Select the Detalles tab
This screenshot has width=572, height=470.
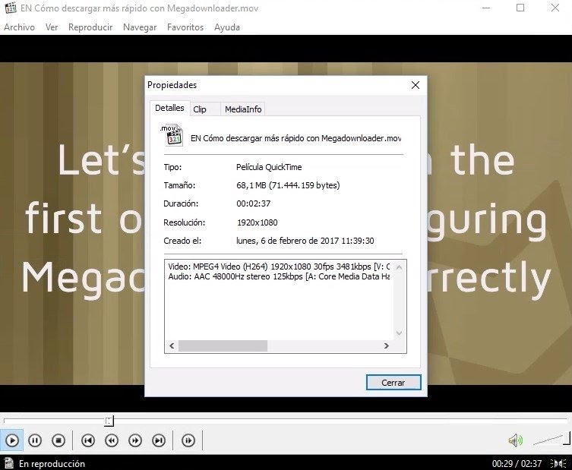[x=169, y=108]
